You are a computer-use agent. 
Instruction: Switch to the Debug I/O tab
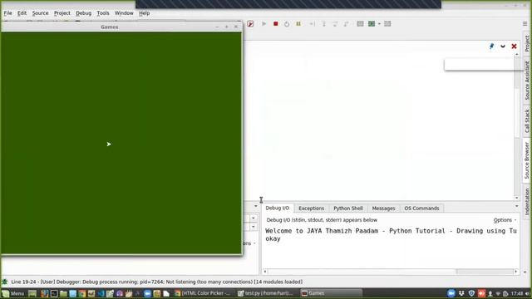click(277, 208)
